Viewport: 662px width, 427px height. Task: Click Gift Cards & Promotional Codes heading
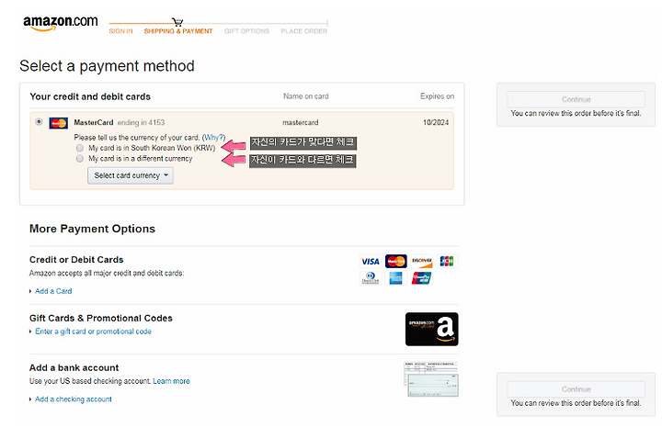pyautogui.click(x=101, y=319)
